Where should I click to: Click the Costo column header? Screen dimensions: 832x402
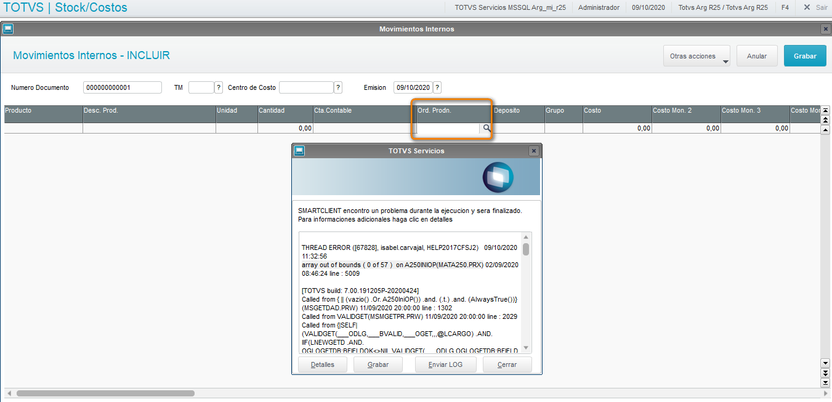coord(617,114)
